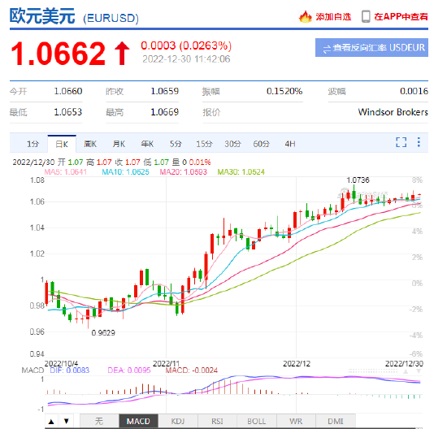Open the chart options three-dot menu

click(419, 142)
